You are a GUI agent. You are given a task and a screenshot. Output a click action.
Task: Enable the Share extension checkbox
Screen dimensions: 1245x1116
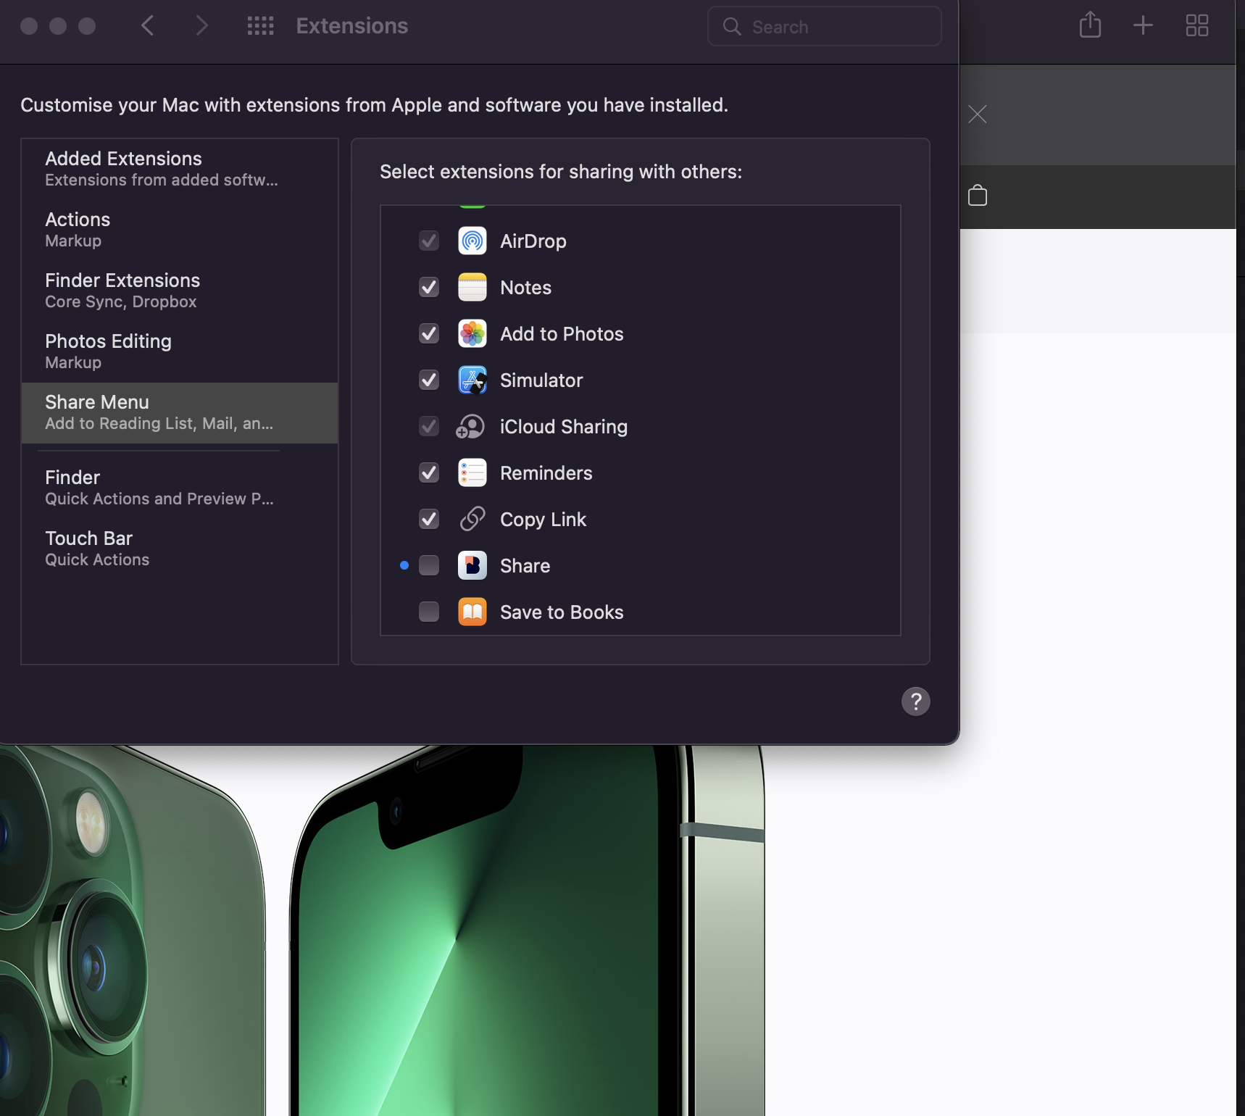429,565
